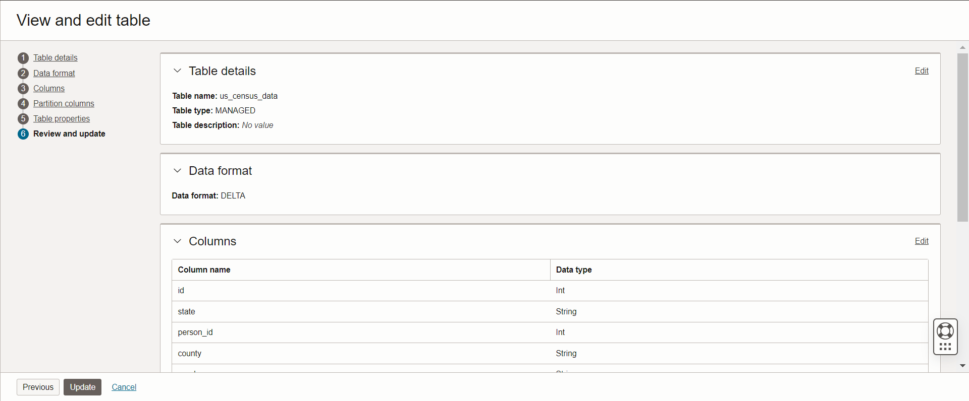Click step 4 circle for Partition columns

tap(23, 104)
